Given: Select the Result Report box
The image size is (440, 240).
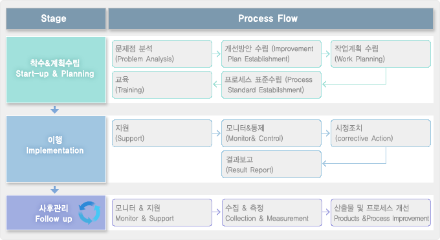Looking at the screenshot, I should [x=271, y=165].
